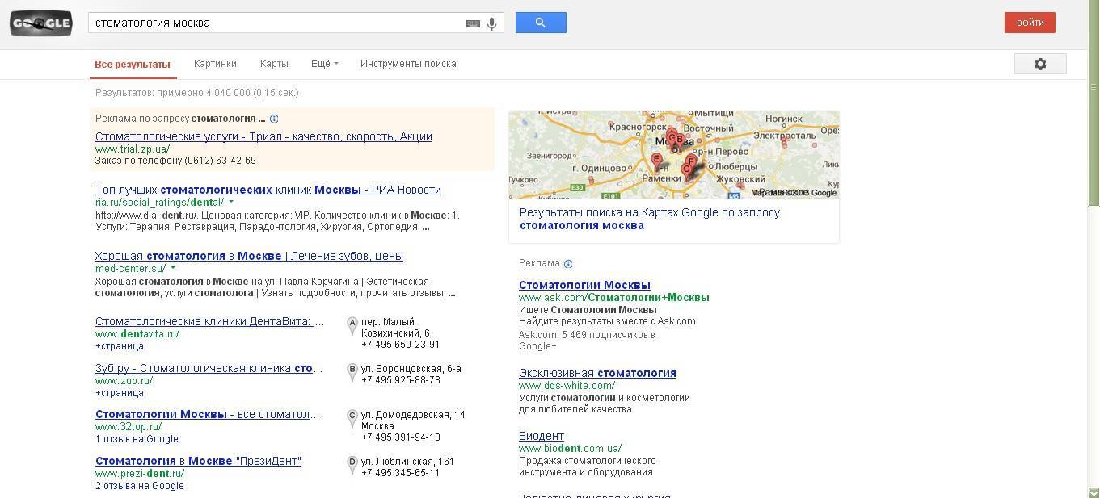1100x498 pixels.
Task: Click the www.biodent.com.ua URL text
Action: (x=570, y=449)
